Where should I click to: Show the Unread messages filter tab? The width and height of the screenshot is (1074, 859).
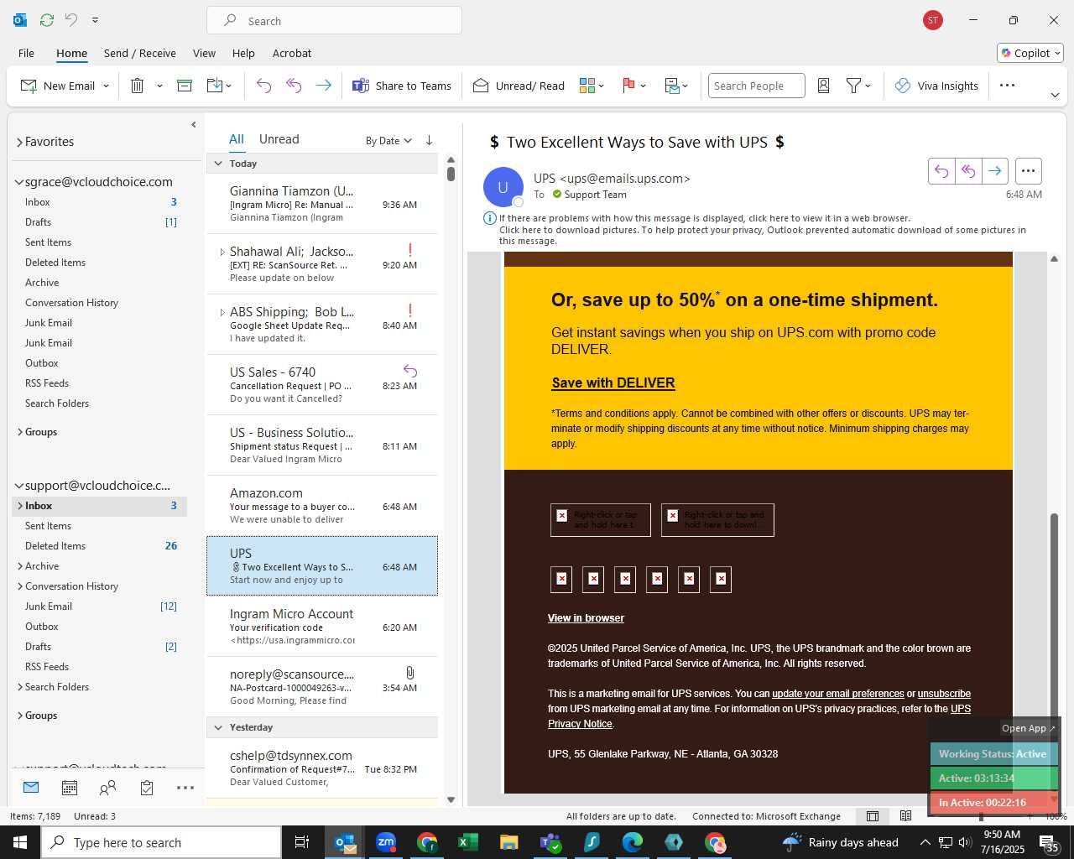click(x=279, y=139)
